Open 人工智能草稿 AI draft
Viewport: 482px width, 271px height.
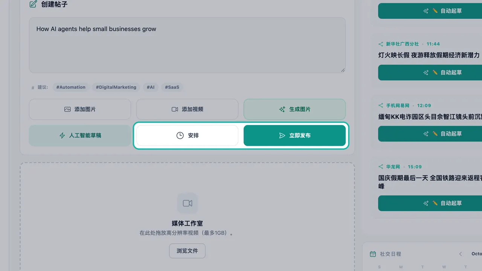(80, 135)
